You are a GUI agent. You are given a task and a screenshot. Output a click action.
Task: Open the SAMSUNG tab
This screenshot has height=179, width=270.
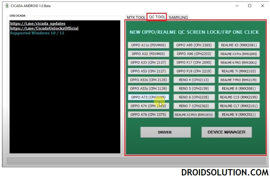point(178,17)
